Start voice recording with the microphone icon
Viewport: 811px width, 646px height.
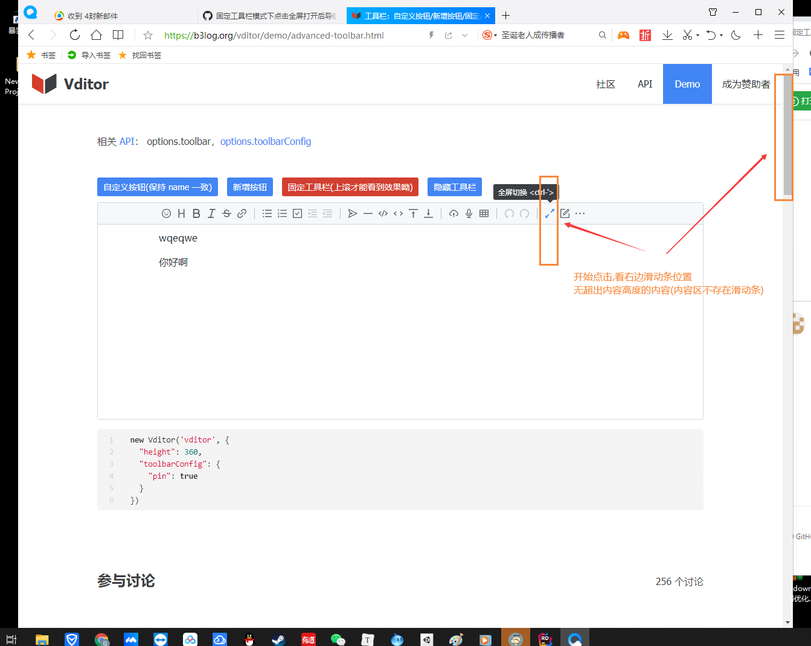coord(469,213)
